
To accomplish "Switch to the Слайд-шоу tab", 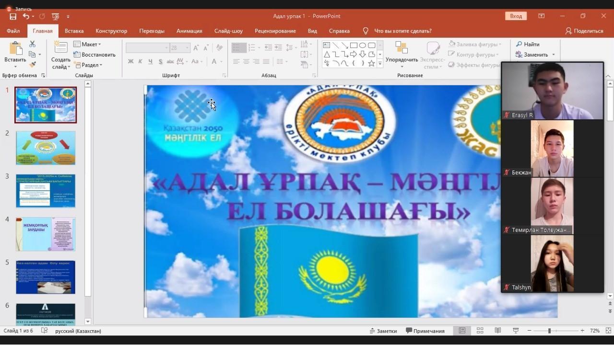I will (x=228, y=31).
